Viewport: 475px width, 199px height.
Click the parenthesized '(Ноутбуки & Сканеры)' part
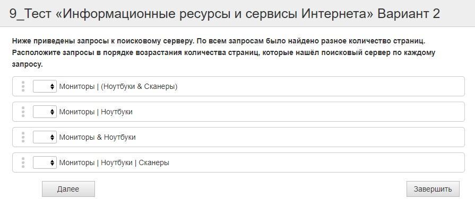click(x=139, y=87)
